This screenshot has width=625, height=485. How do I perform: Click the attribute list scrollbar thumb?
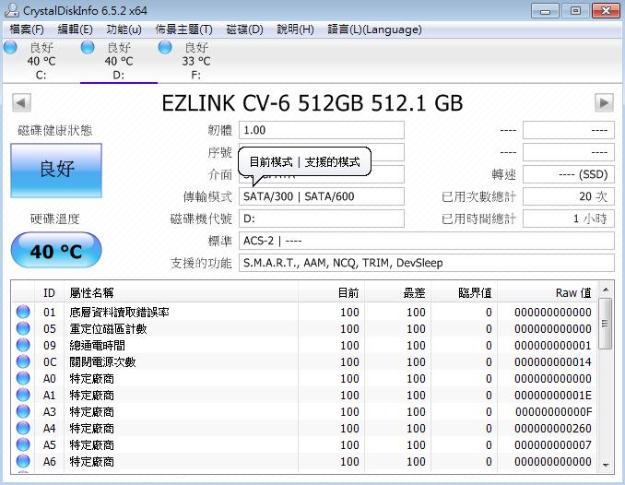click(x=606, y=324)
